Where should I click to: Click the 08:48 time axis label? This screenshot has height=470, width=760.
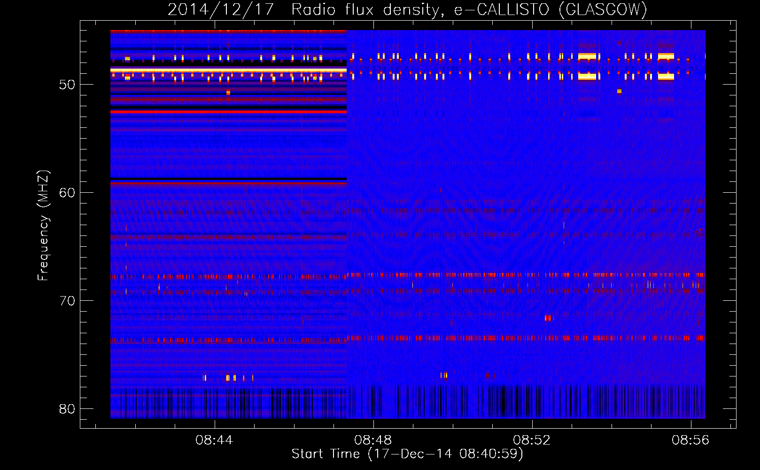(373, 440)
